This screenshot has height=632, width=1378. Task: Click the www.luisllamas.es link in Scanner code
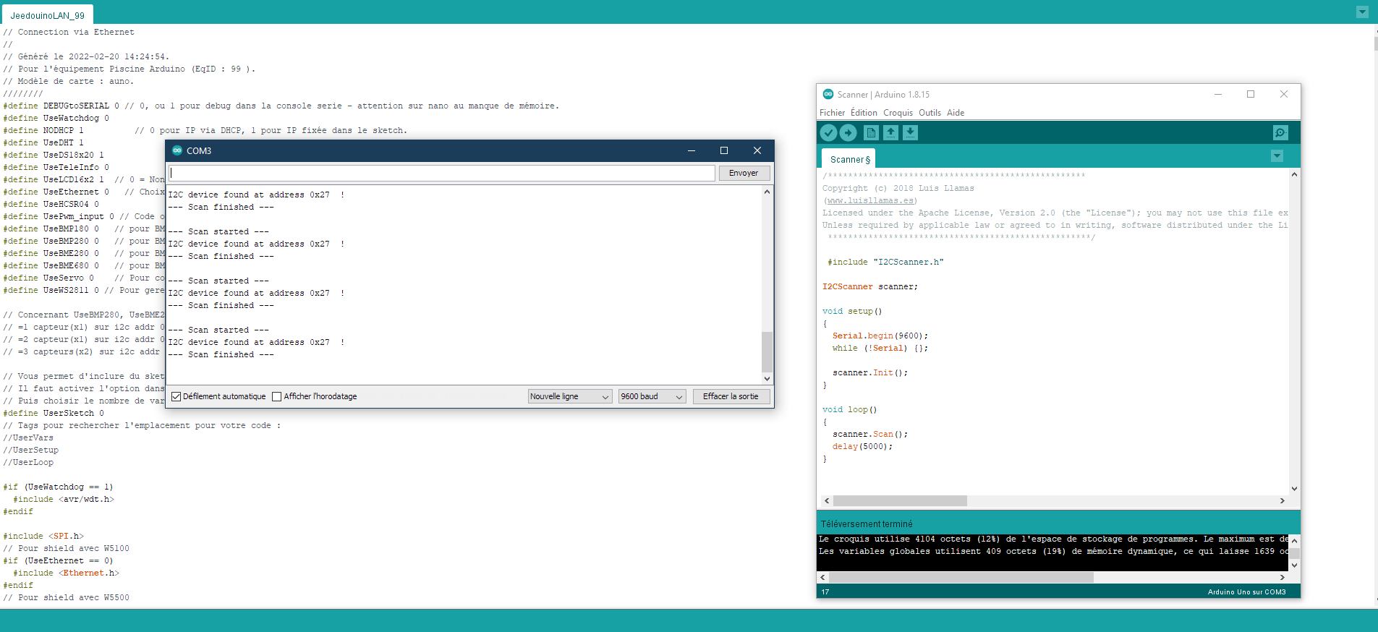coord(872,200)
